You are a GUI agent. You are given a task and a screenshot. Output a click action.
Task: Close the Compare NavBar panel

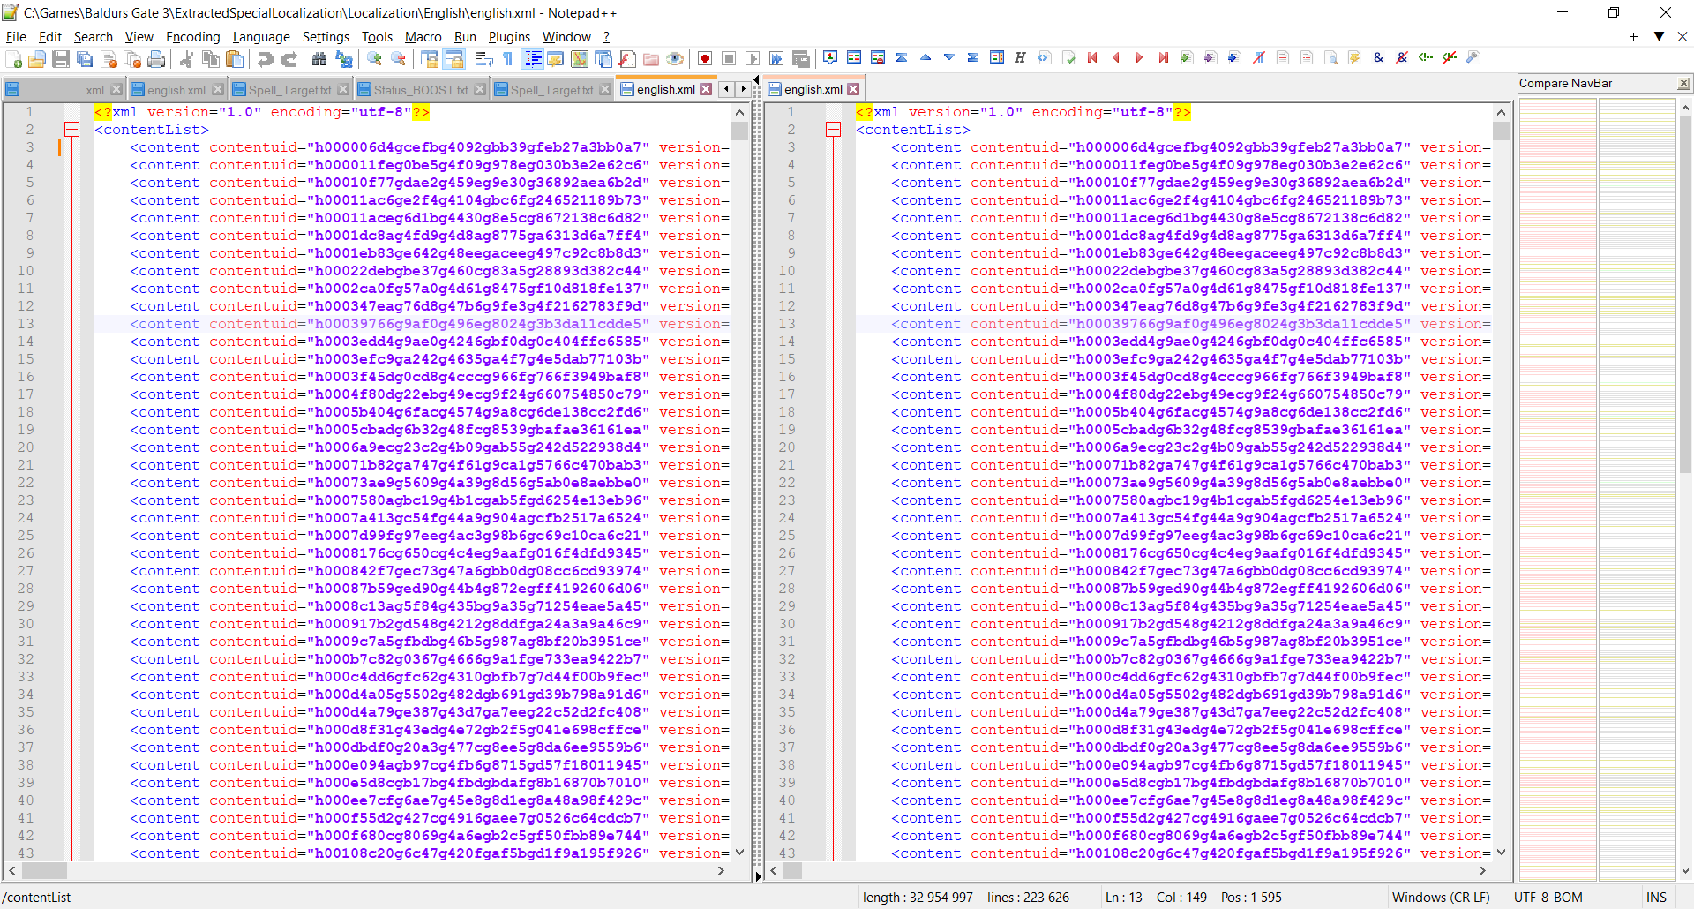pos(1683,83)
